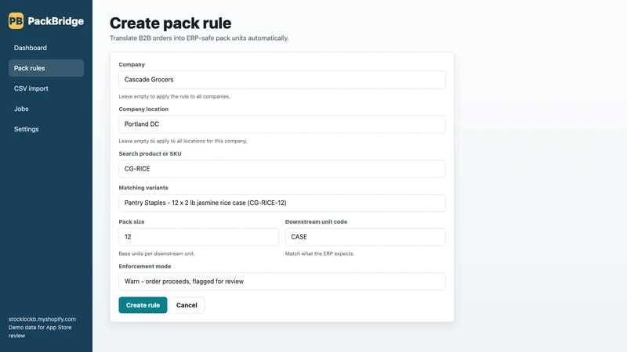Click the Create pack rule heading
The image size is (627, 352).
(x=170, y=23)
